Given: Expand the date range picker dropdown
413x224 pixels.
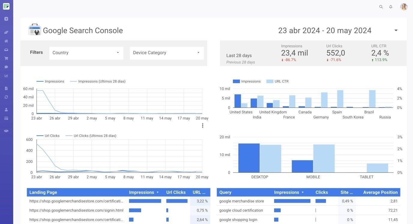Looking at the screenshot, I should [x=396, y=30].
